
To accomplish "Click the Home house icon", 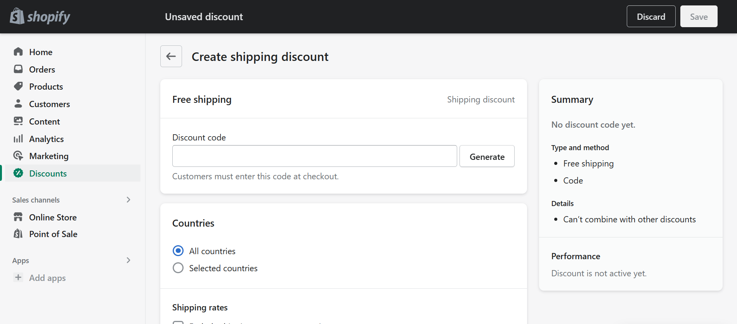I will tap(18, 52).
